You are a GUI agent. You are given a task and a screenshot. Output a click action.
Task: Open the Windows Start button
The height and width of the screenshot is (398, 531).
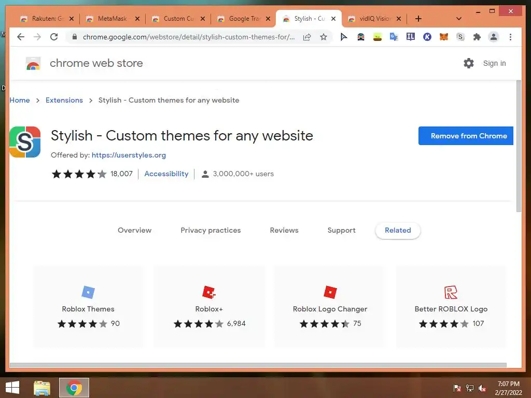(x=12, y=388)
